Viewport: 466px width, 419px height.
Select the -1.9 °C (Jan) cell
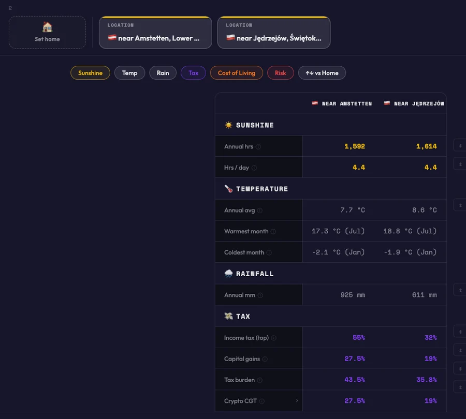(x=410, y=252)
